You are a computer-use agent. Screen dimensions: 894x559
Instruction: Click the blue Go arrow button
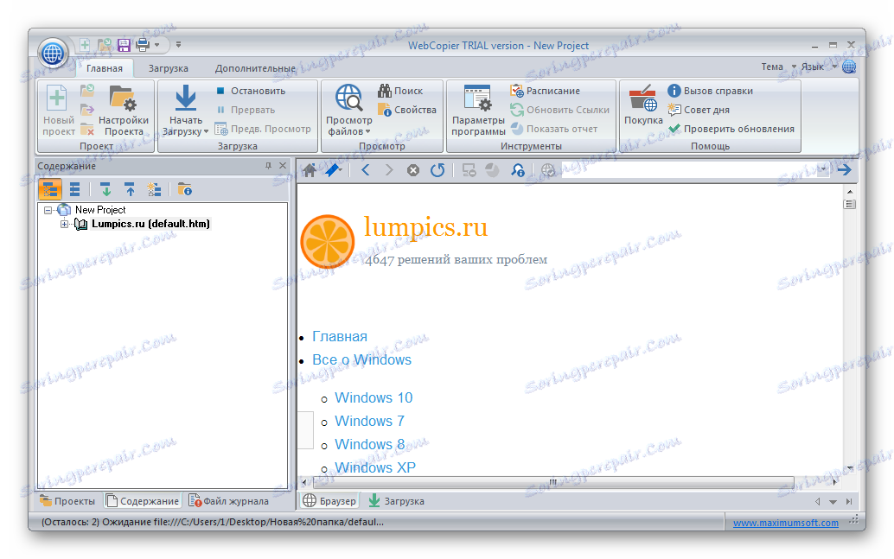845,170
